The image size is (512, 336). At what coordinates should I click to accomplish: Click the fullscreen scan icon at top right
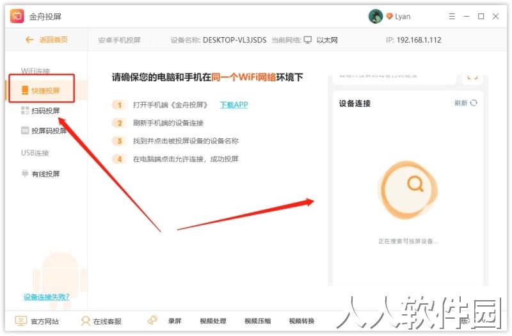(x=472, y=77)
